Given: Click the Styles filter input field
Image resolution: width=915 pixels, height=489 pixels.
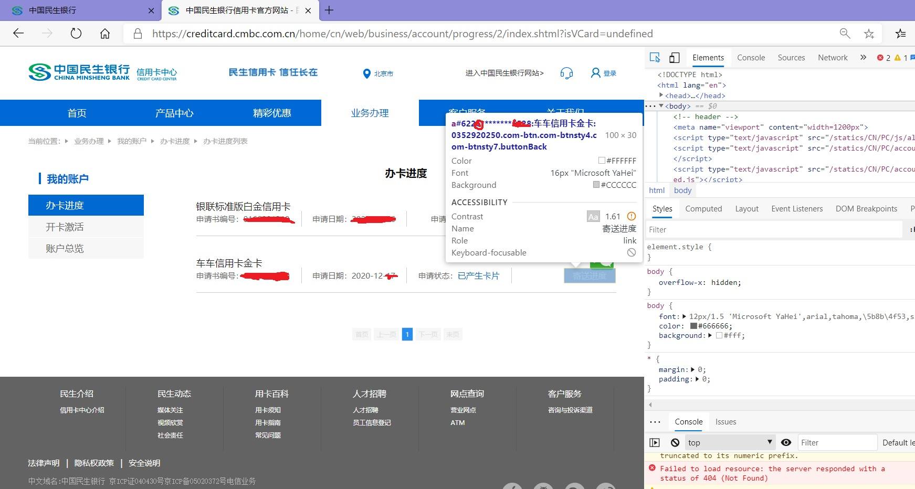Looking at the screenshot, I should coord(775,229).
